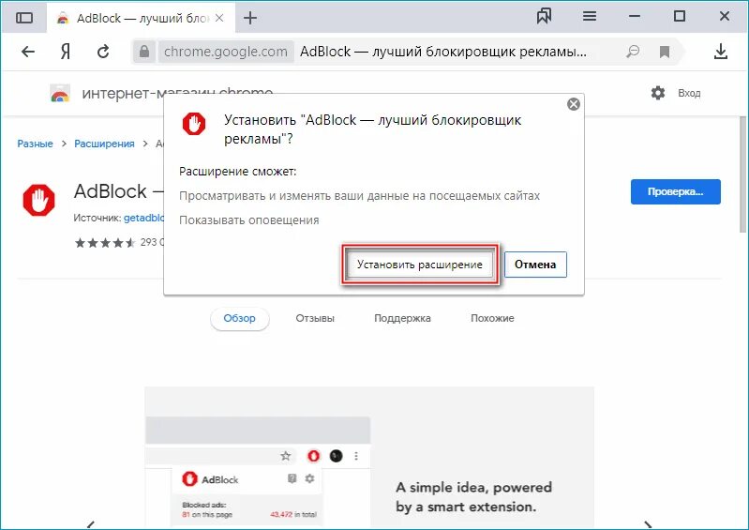Screen dimensions: 749x530
Task: Open the downloads arrow icon
Action: click(721, 52)
